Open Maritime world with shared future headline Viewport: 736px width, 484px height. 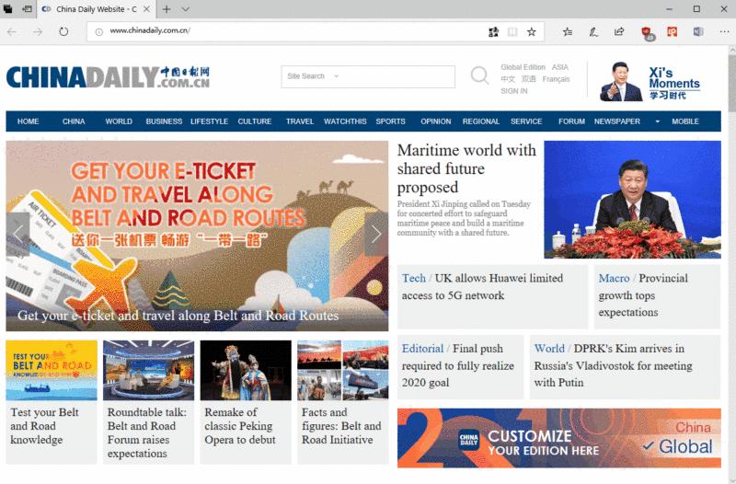point(466,168)
